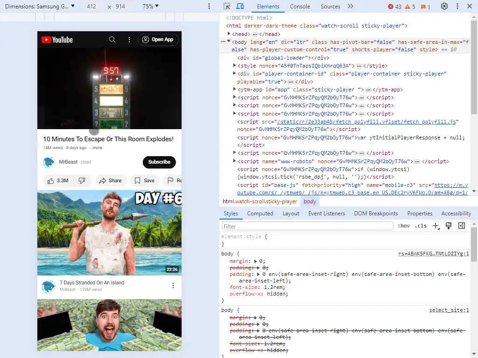The height and width of the screenshot is (358, 478).
Task: Activate the inspect element selector tool
Action: click(x=227, y=6)
